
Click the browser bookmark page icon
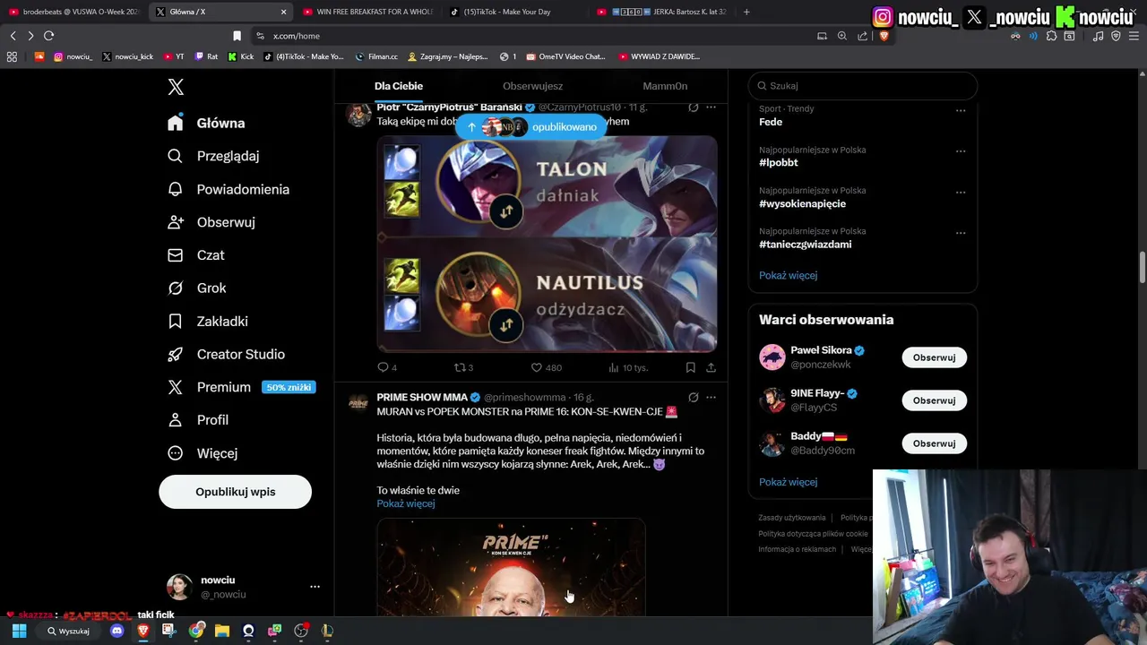coord(237,36)
